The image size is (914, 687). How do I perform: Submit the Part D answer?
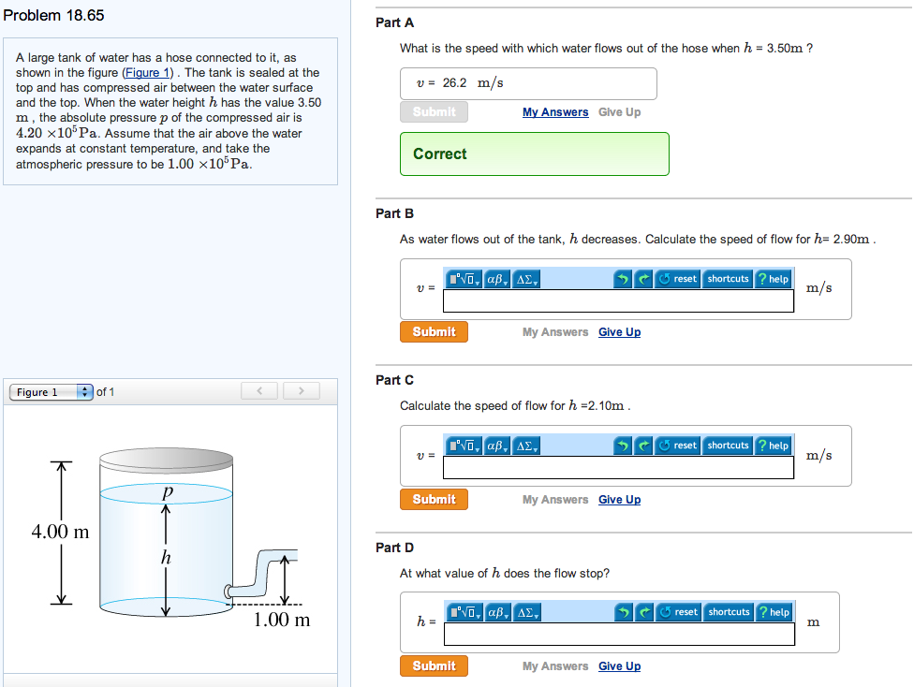tap(434, 666)
